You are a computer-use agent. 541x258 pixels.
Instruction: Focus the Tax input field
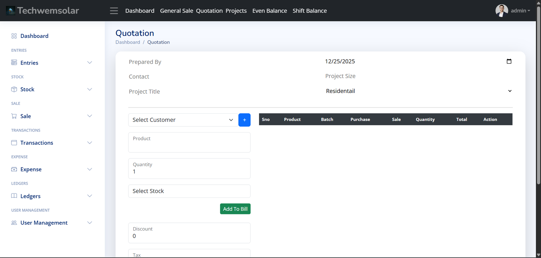coord(189,254)
